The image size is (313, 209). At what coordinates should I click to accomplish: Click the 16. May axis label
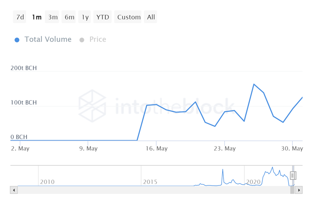pyautogui.click(x=157, y=149)
